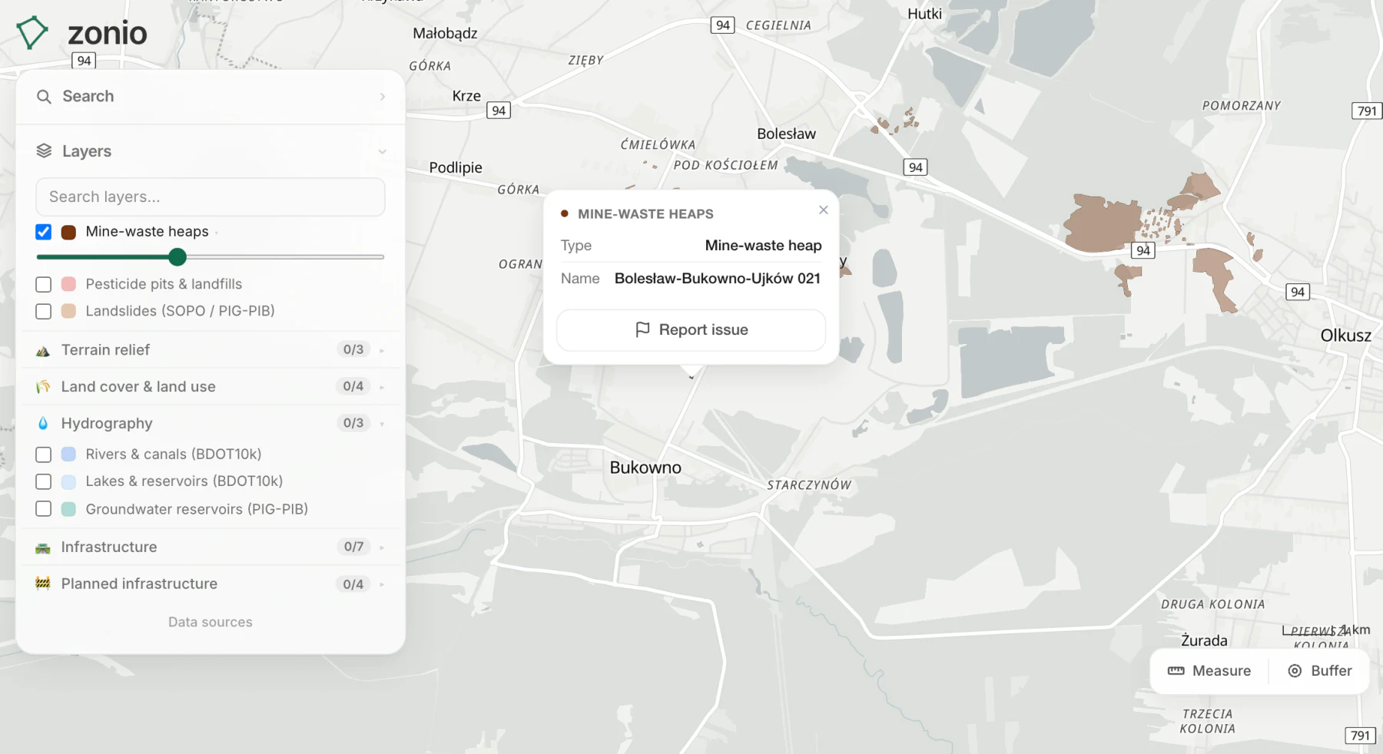Activate the Measure tool

pos(1209,671)
